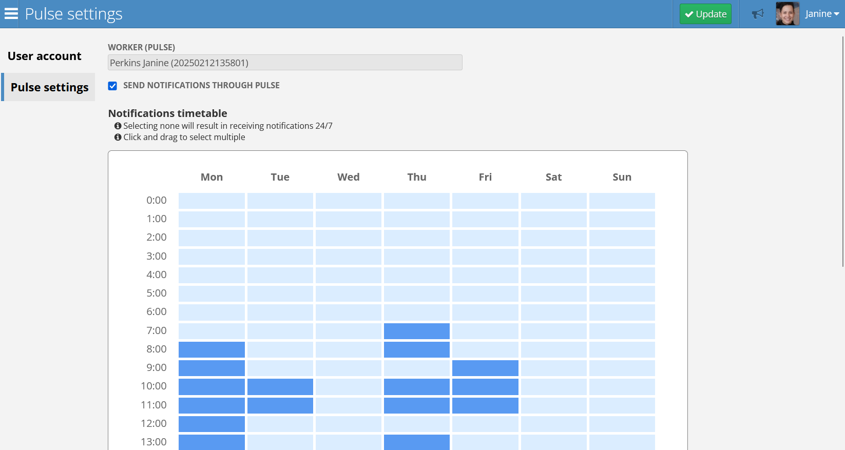Click the Mon column header
The width and height of the screenshot is (845, 450).
point(212,177)
